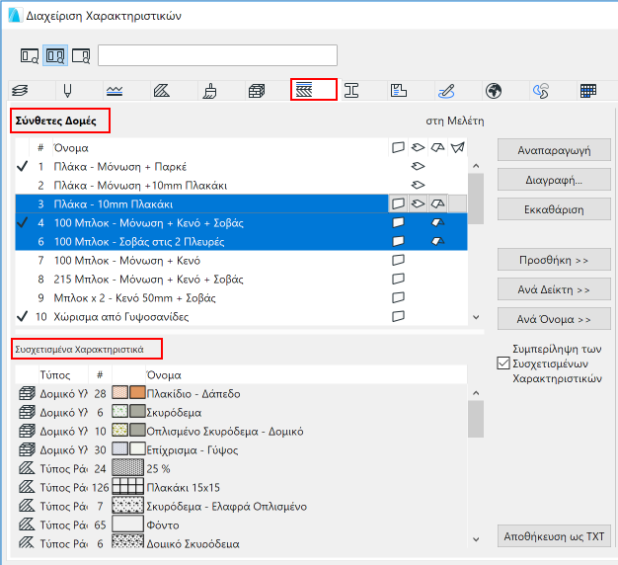
Task: Open the Layers attribute tab
Action: pos(20,90)
